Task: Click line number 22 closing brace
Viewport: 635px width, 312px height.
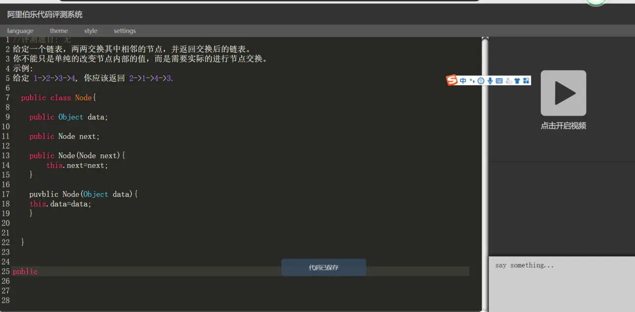Action: click(23, 243)
